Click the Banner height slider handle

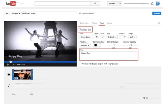pyautogui.click(x=114, y=45)
